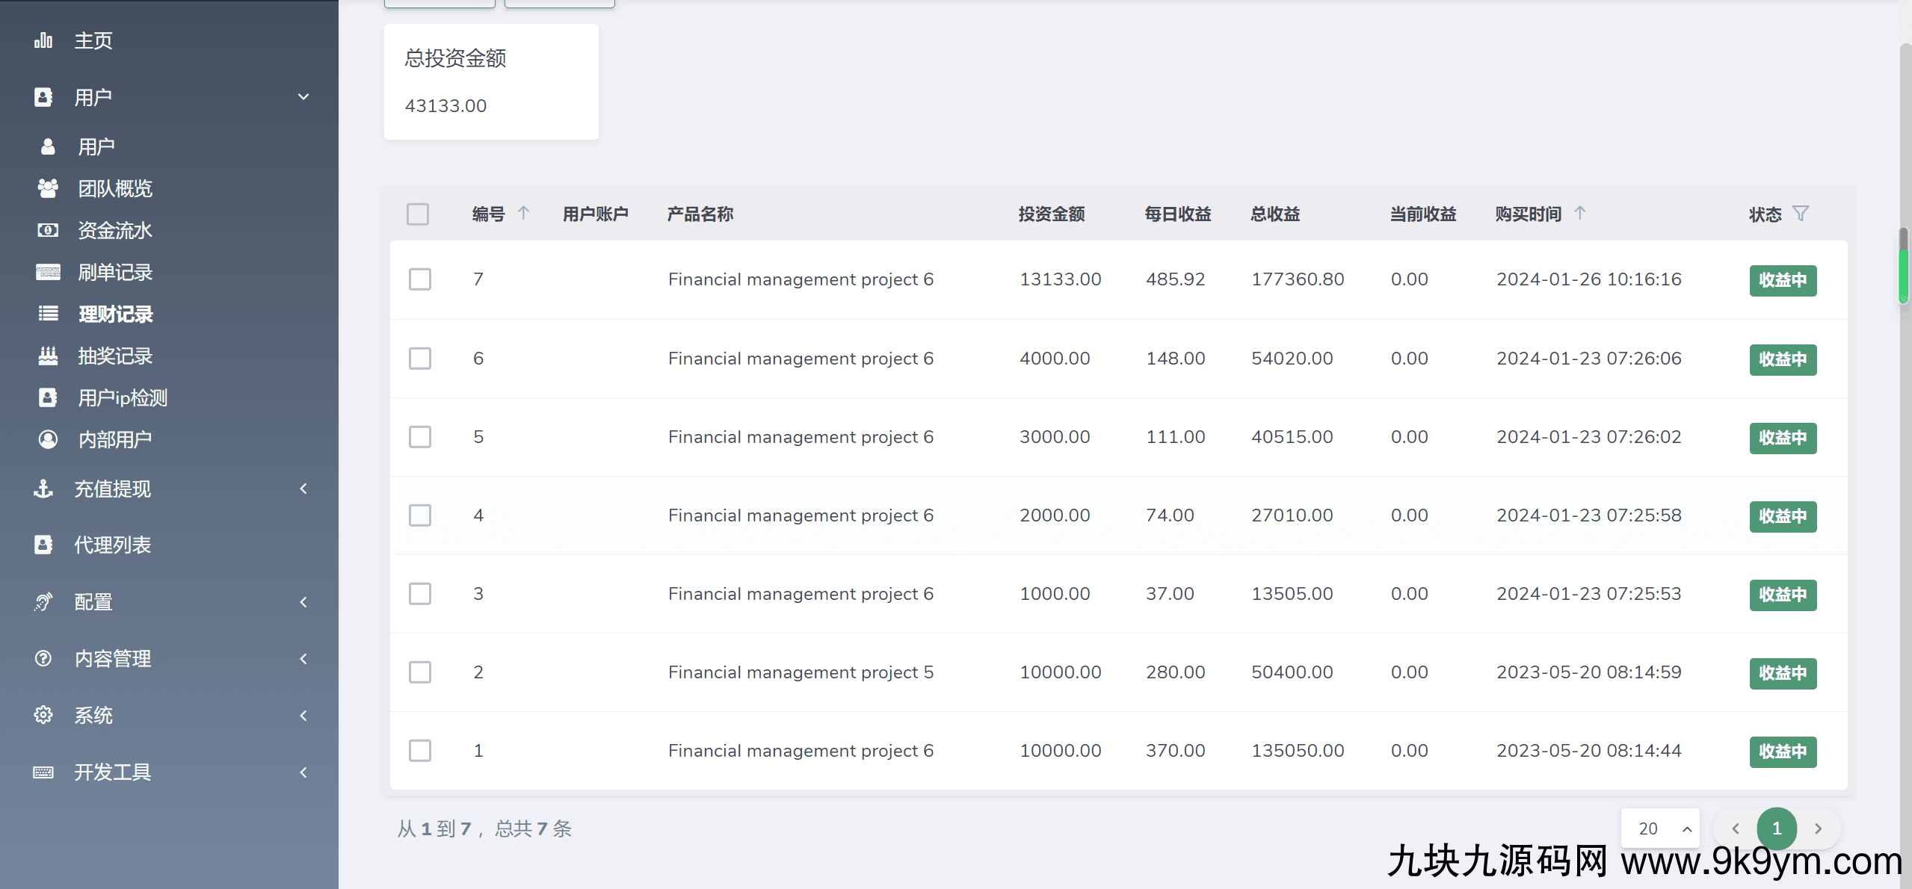This screenshot has height=889, width=1912.
Task: Click 收益中 status badge for record 4
Action: [1783, 516]
